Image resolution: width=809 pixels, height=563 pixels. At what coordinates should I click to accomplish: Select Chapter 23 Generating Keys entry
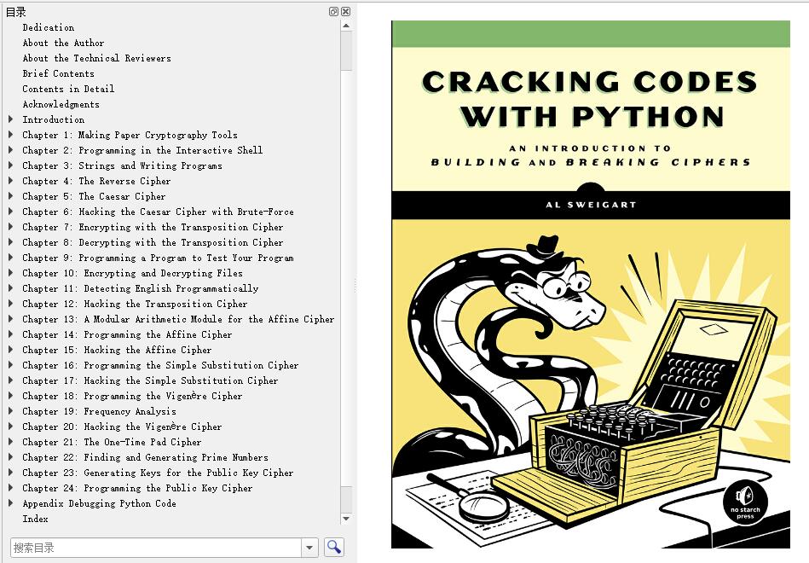[158, 473]
